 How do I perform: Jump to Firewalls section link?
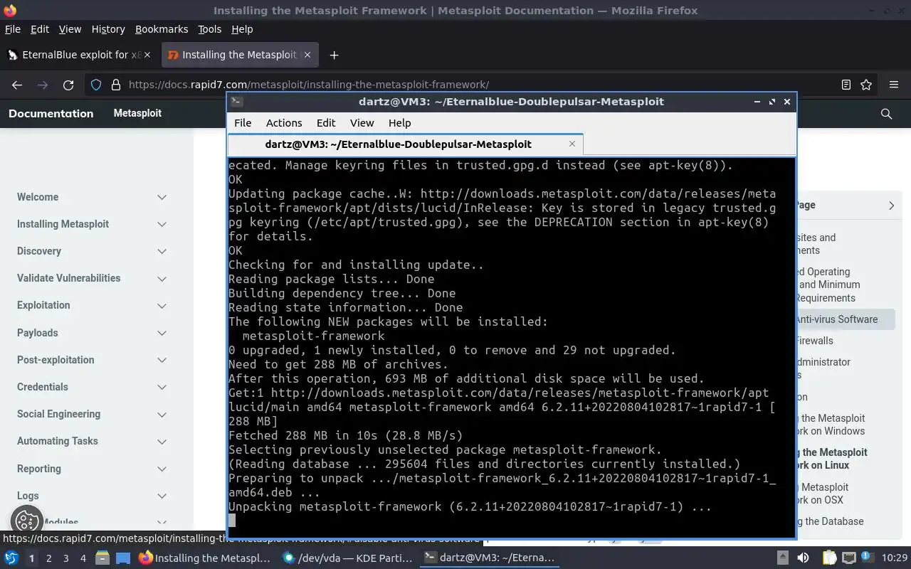814,341
